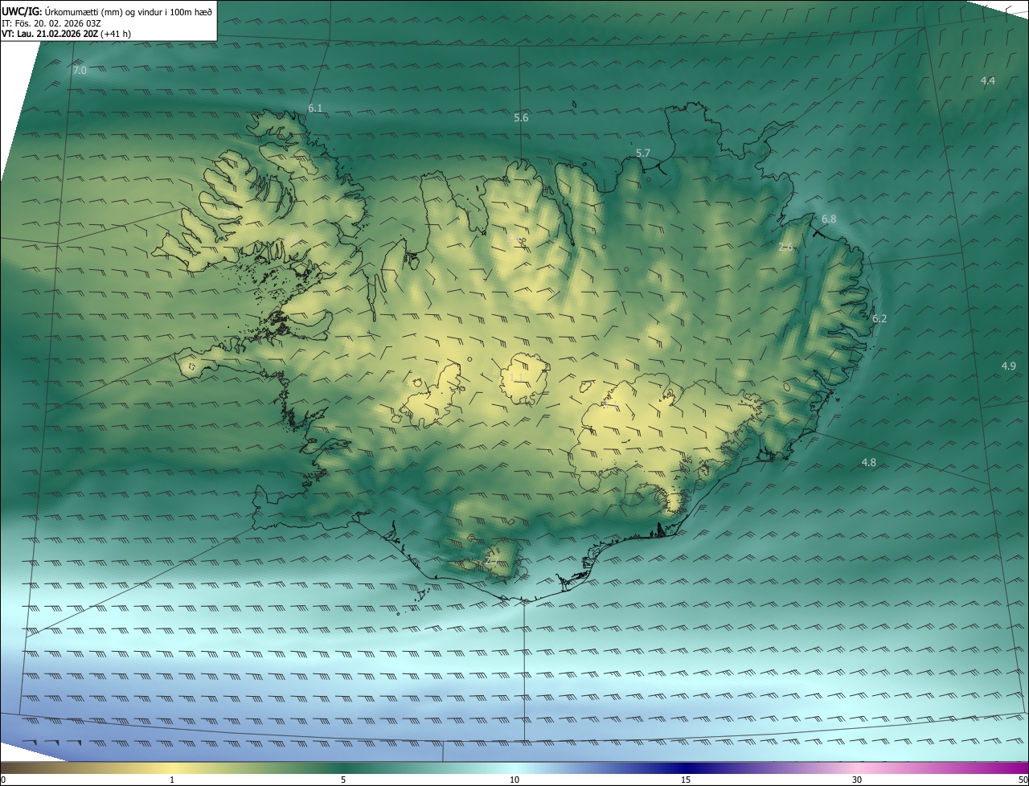Click the 4.8 value label
1029x786 pixels.
tap(869, 462)
